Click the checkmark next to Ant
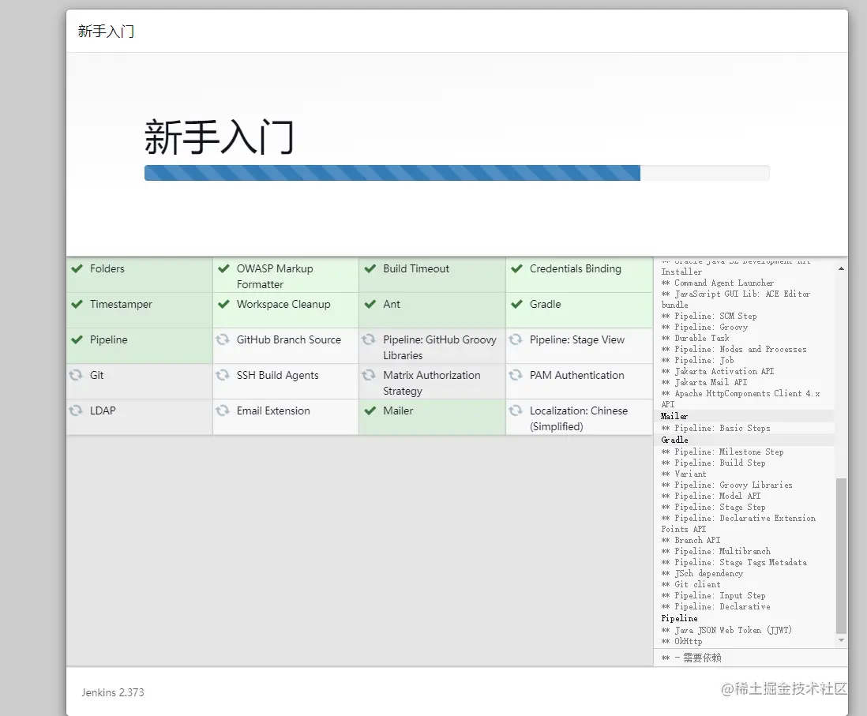The width and height of the screenshot is (867, 716). click(x=370, y=304)
